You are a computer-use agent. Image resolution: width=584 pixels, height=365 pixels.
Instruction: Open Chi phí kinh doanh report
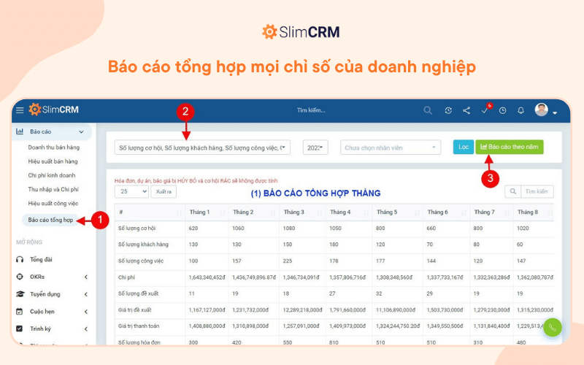[x=52, y=175]
